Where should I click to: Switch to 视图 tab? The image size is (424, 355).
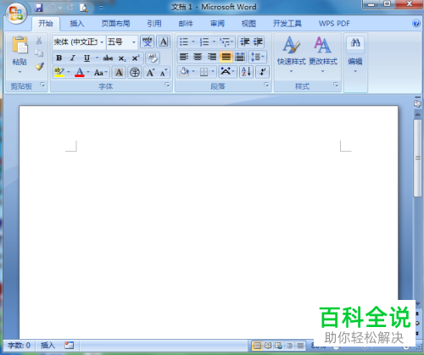click(248, 24)
